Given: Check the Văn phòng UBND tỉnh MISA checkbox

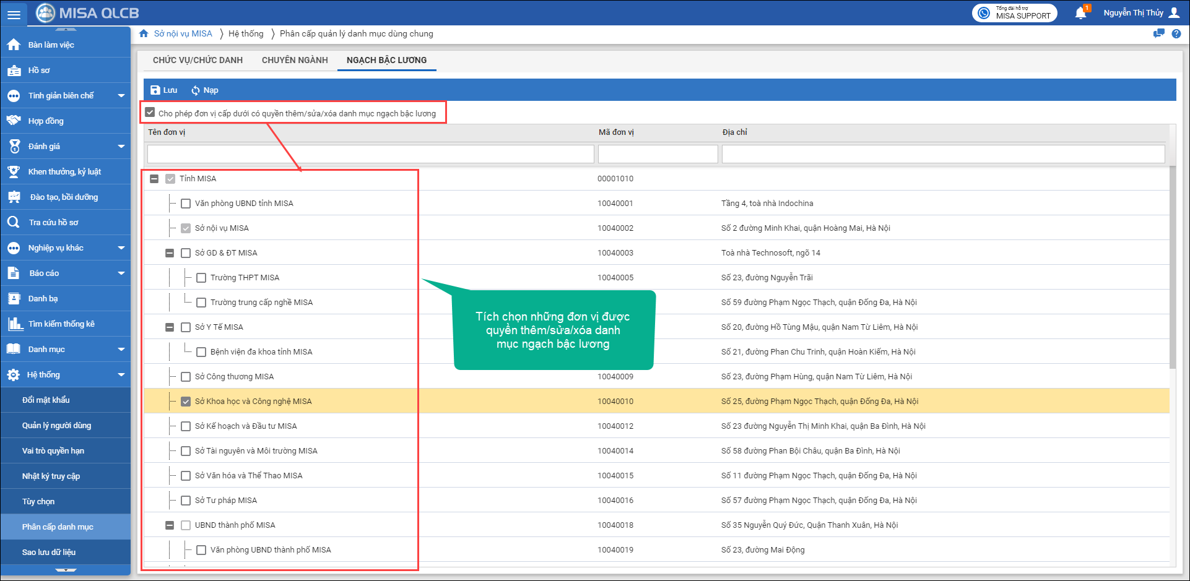Looking at the screenshot, I should click(186, 204).
